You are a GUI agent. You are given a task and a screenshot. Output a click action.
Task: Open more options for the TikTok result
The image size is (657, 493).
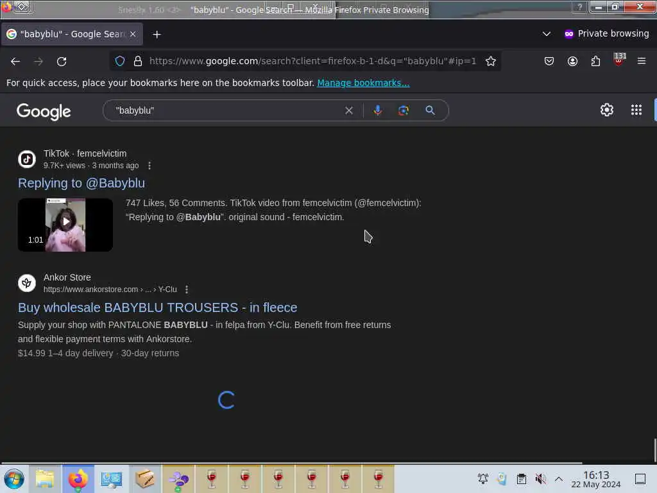coord(149,166)
